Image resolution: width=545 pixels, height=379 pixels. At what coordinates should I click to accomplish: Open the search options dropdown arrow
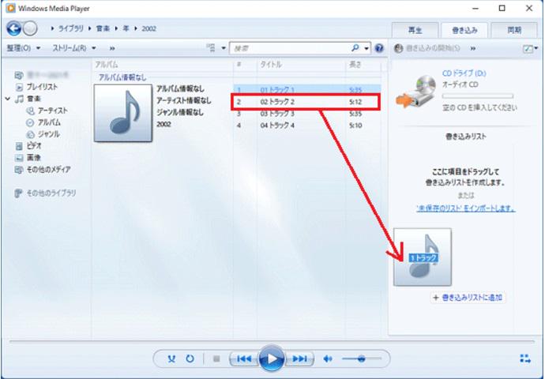click(366, 48)
